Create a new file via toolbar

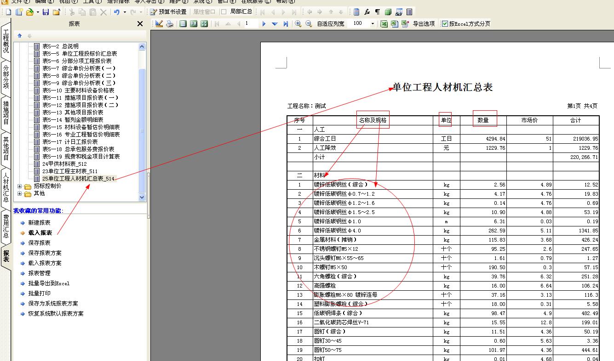[x=8, y=12]
